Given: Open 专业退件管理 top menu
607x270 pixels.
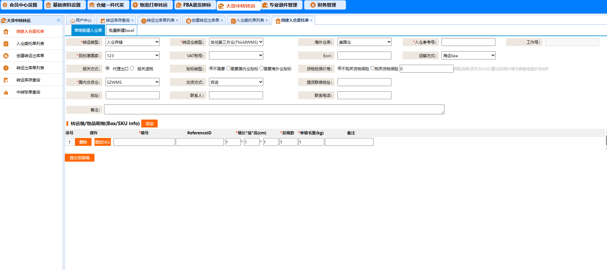Looking at the screenshot, I should [x=281, y=5].
